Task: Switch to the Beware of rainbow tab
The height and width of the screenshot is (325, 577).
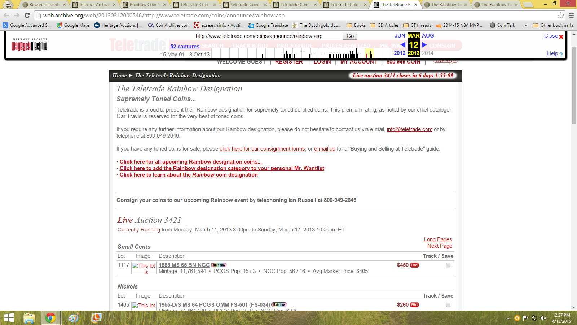Action: click(43, 5)
